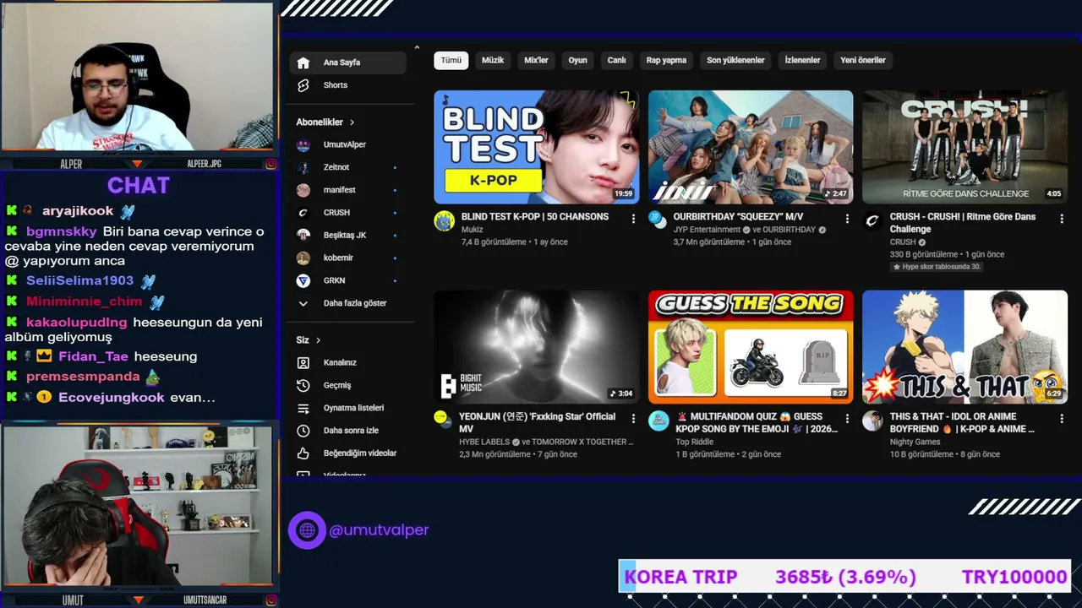
Task: Click CRUSH channel avatar beside dance challenge video
Action: point(872,221)
